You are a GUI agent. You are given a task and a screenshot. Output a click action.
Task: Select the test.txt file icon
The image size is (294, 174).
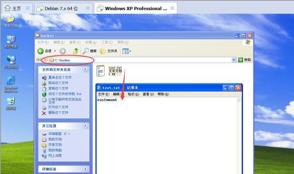(100, 71)
